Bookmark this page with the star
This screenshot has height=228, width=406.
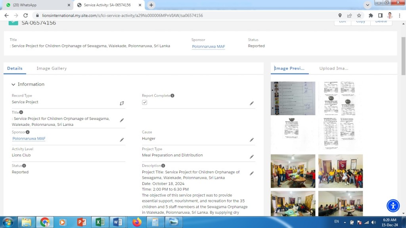coord(359,15)
